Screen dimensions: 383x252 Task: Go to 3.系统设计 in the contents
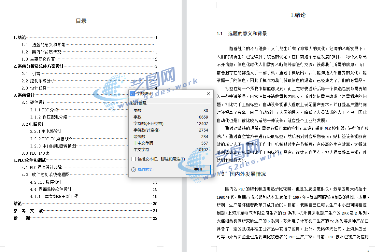click(71, 95)
